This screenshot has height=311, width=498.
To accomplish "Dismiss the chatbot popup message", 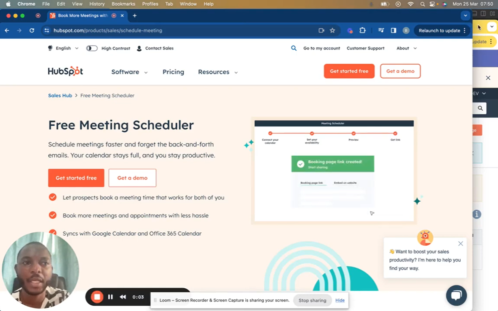I will pos(461,244).
